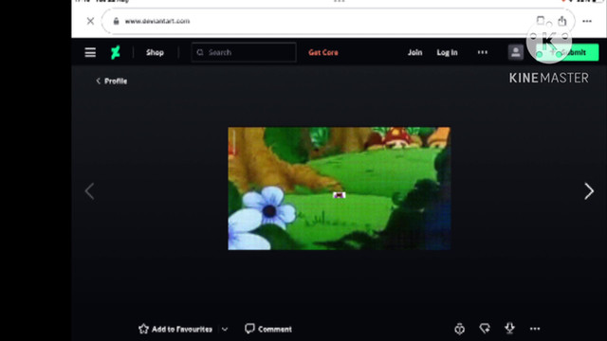
Task: Click the share deviation icon
Action: pos(485,329)
